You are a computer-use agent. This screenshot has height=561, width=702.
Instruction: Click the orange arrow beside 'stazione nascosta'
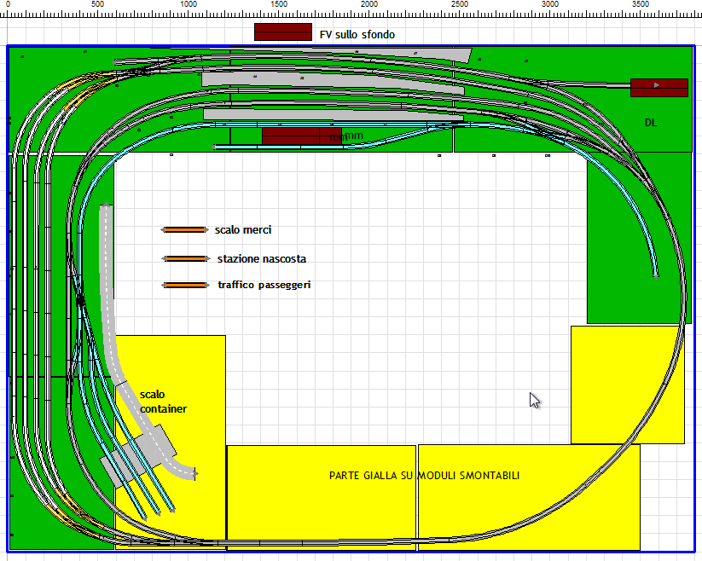click(184, 258)
